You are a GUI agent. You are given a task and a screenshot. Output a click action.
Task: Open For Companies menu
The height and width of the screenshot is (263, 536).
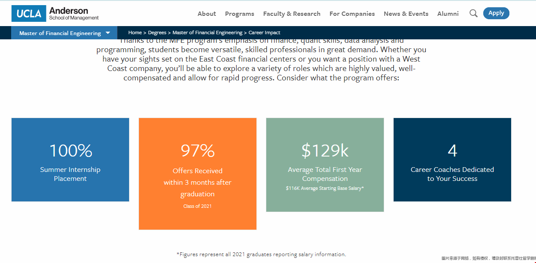tap(352, 14)
